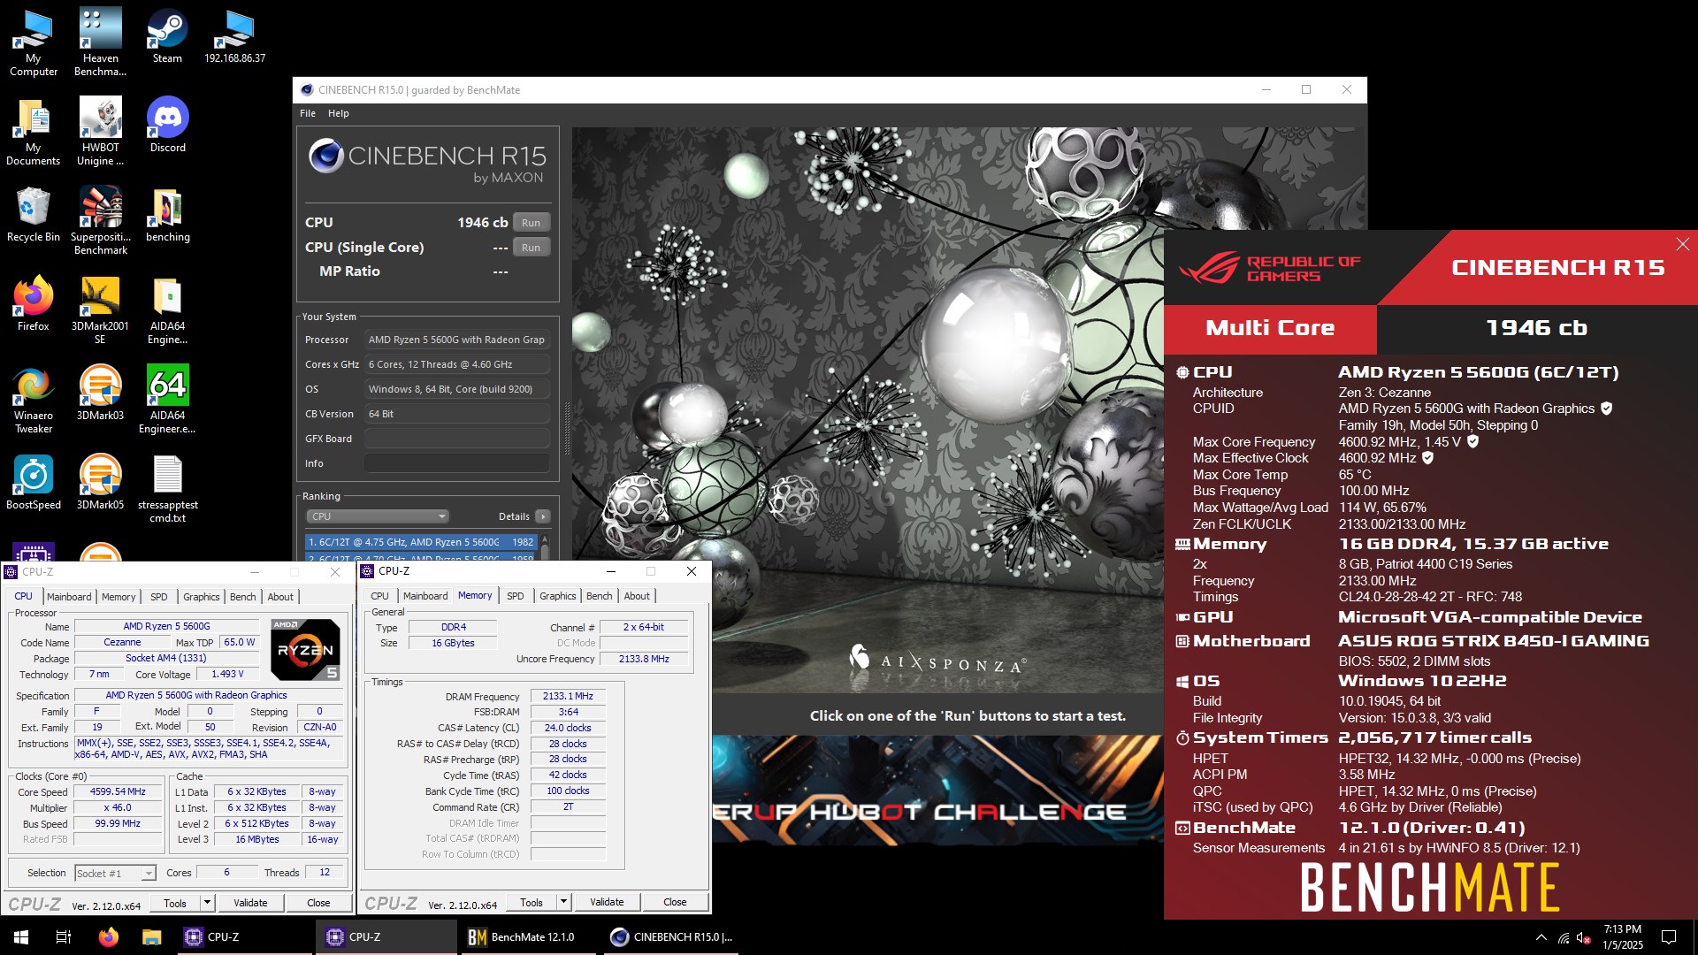This screenshot has height=955, width=1698.
Task: Click Close button in left CPU-Z window
Action: (318, 903)
